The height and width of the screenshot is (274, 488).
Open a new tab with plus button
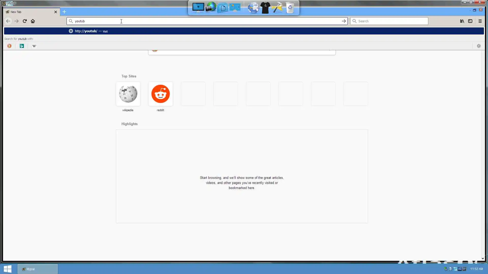point(64,12)
